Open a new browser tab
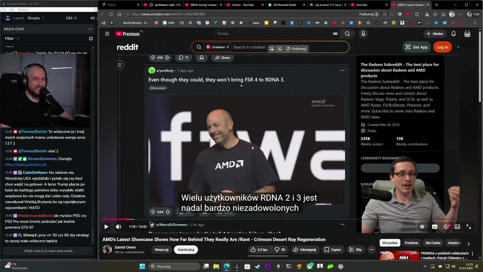The width and height of the screenshot is (483, 272). [x=437, y=5]
